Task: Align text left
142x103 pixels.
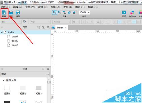Action: 115,22
